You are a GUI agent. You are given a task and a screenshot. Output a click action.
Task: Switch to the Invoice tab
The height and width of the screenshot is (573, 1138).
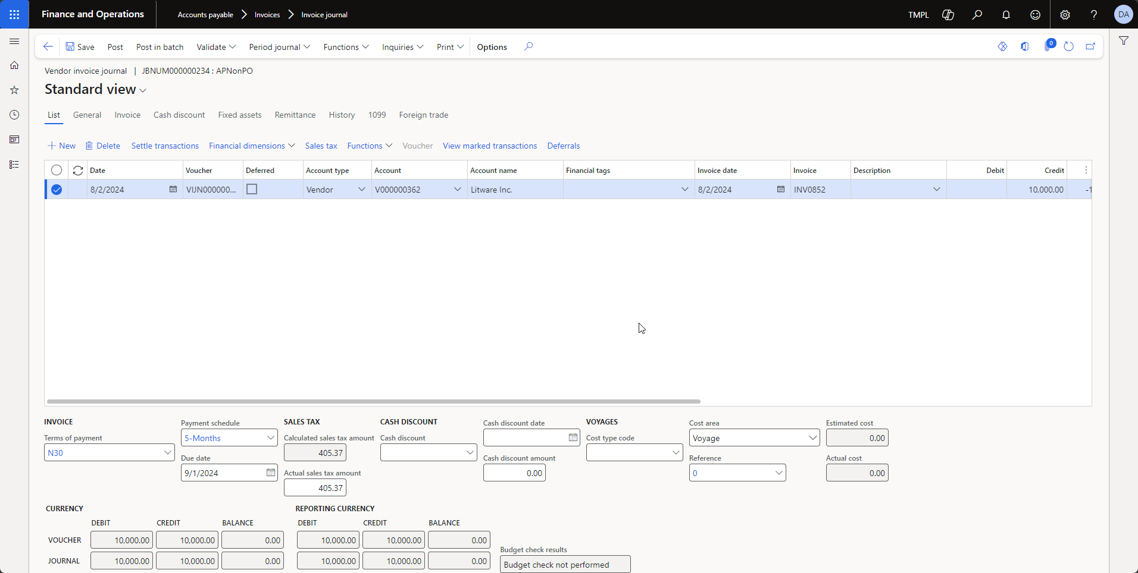(x=127, y=115)
